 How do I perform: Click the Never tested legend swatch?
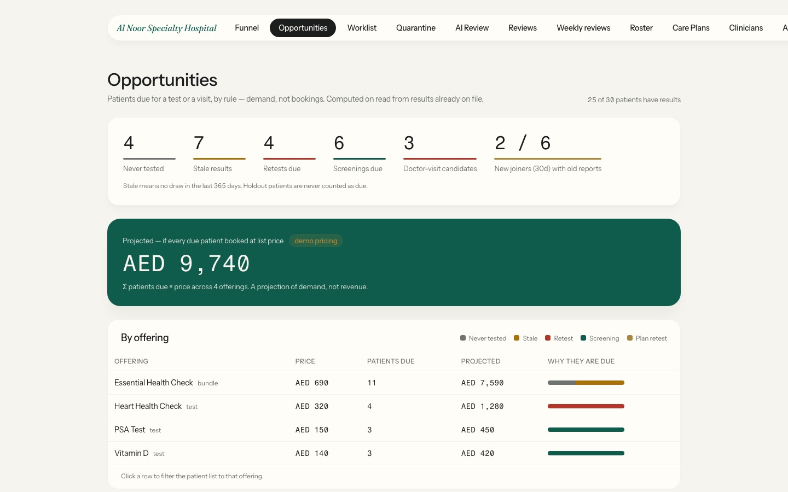463,338
